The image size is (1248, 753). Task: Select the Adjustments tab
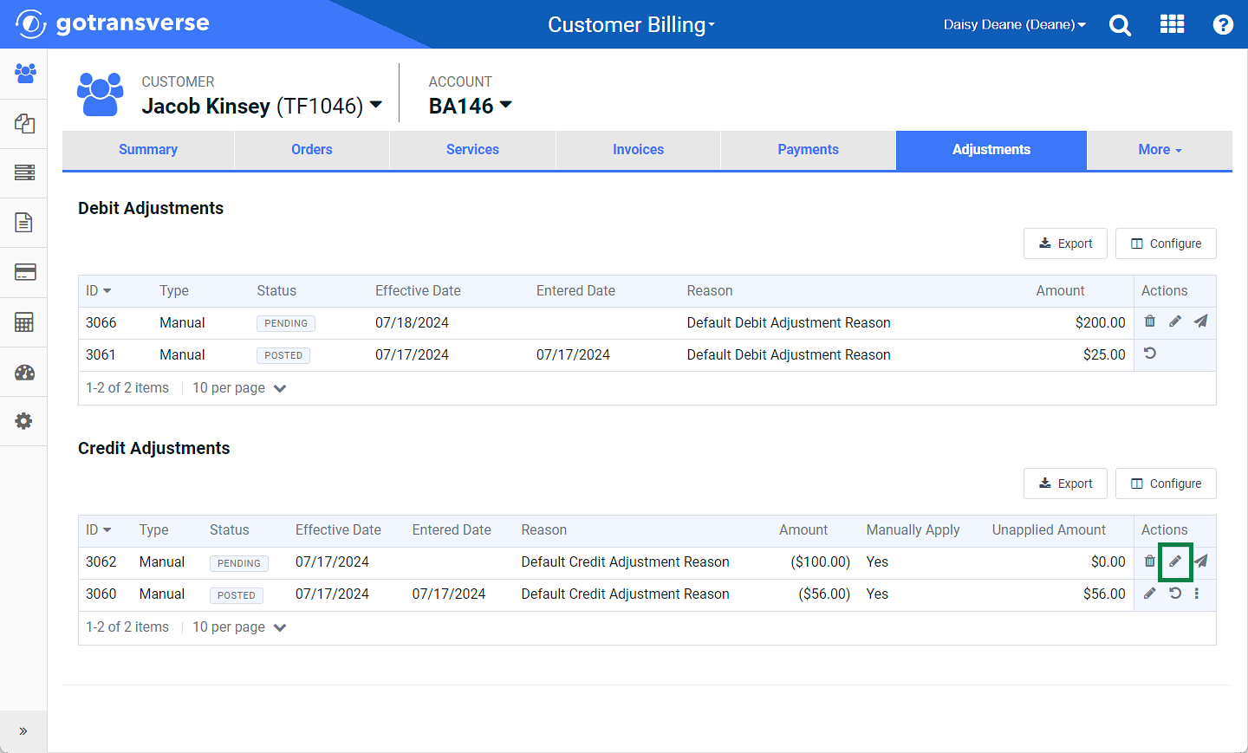[x=991, y=150]
